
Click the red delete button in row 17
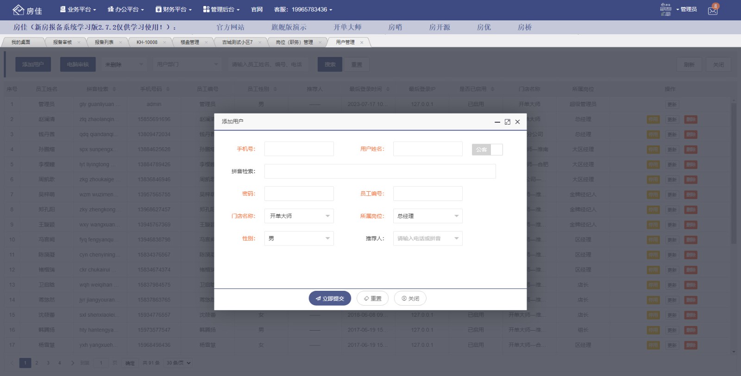point(691,345)
